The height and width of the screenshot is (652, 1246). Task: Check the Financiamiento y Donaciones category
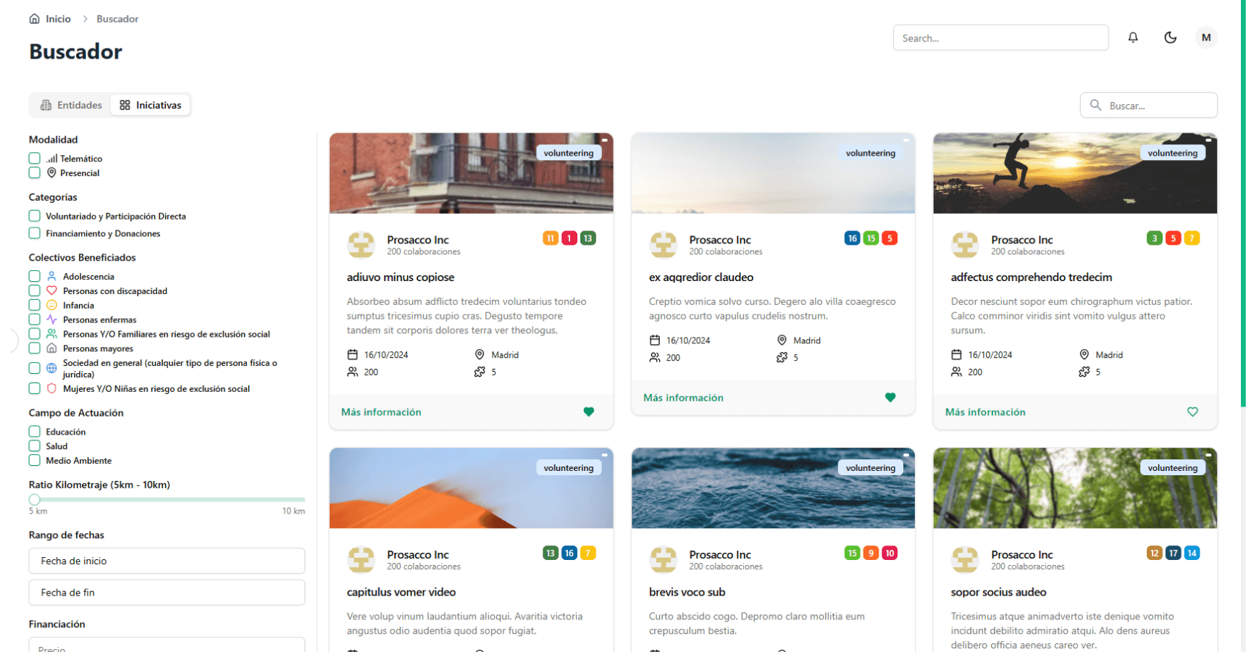click(35, 233)
